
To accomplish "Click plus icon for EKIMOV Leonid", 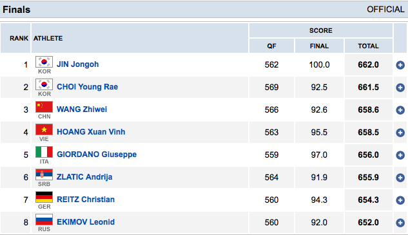I will pos(400,223).
